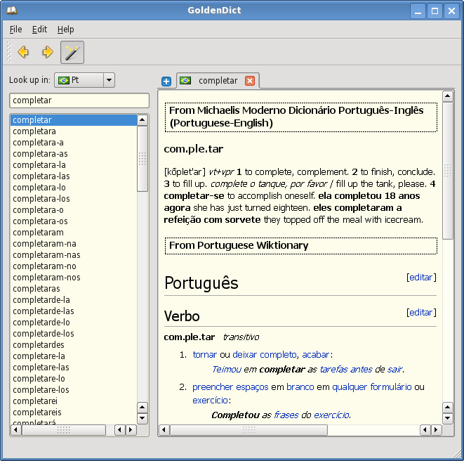Open the Edit menu
Image resolution: width=464 pixels, height=461 pixels.
point(39,30)
